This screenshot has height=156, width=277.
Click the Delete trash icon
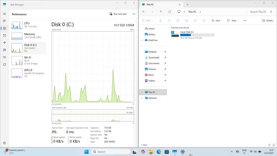(x=204, y=21)
